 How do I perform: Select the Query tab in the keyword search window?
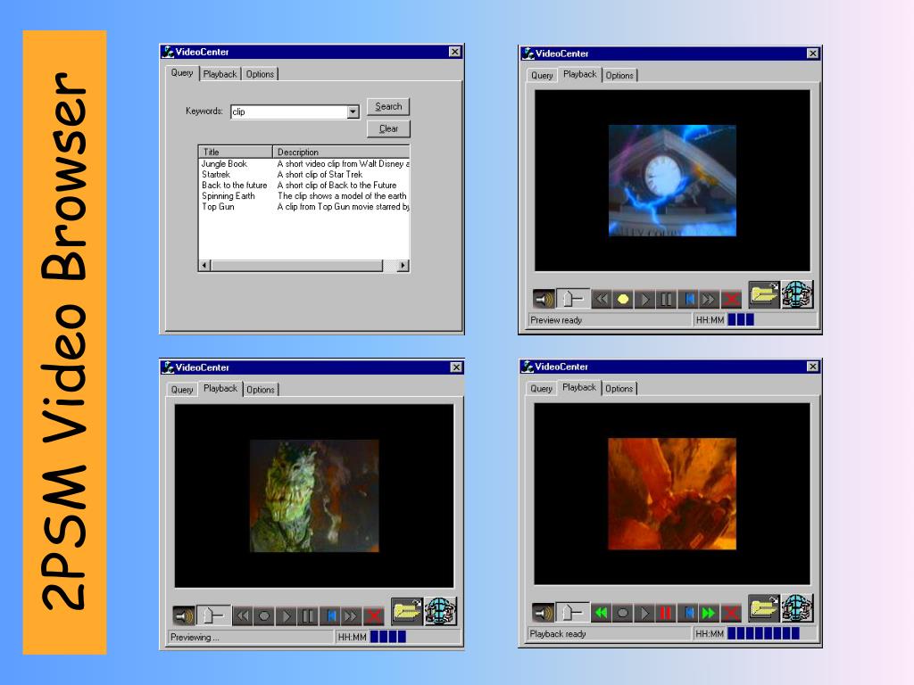click(x=182, y=73)
